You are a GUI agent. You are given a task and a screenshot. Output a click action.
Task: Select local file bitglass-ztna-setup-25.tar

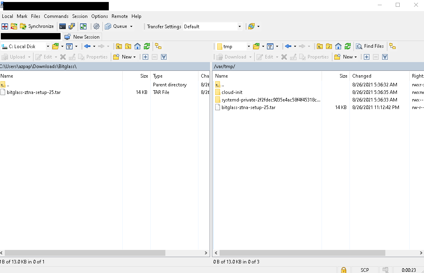point(33,92)
